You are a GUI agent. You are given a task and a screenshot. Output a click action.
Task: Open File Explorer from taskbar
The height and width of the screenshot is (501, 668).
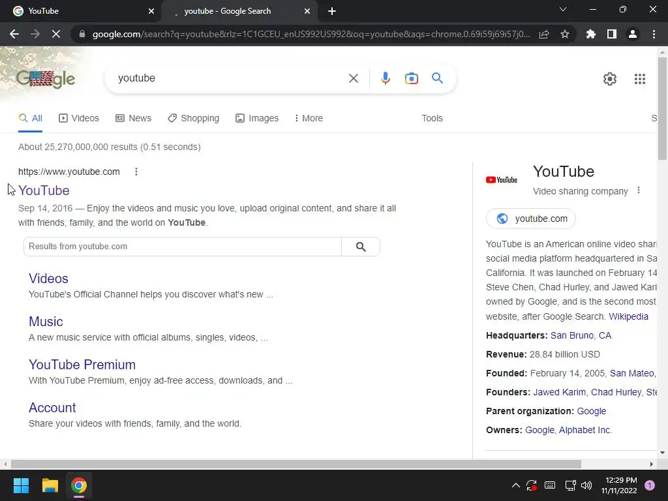pos(50,485)
